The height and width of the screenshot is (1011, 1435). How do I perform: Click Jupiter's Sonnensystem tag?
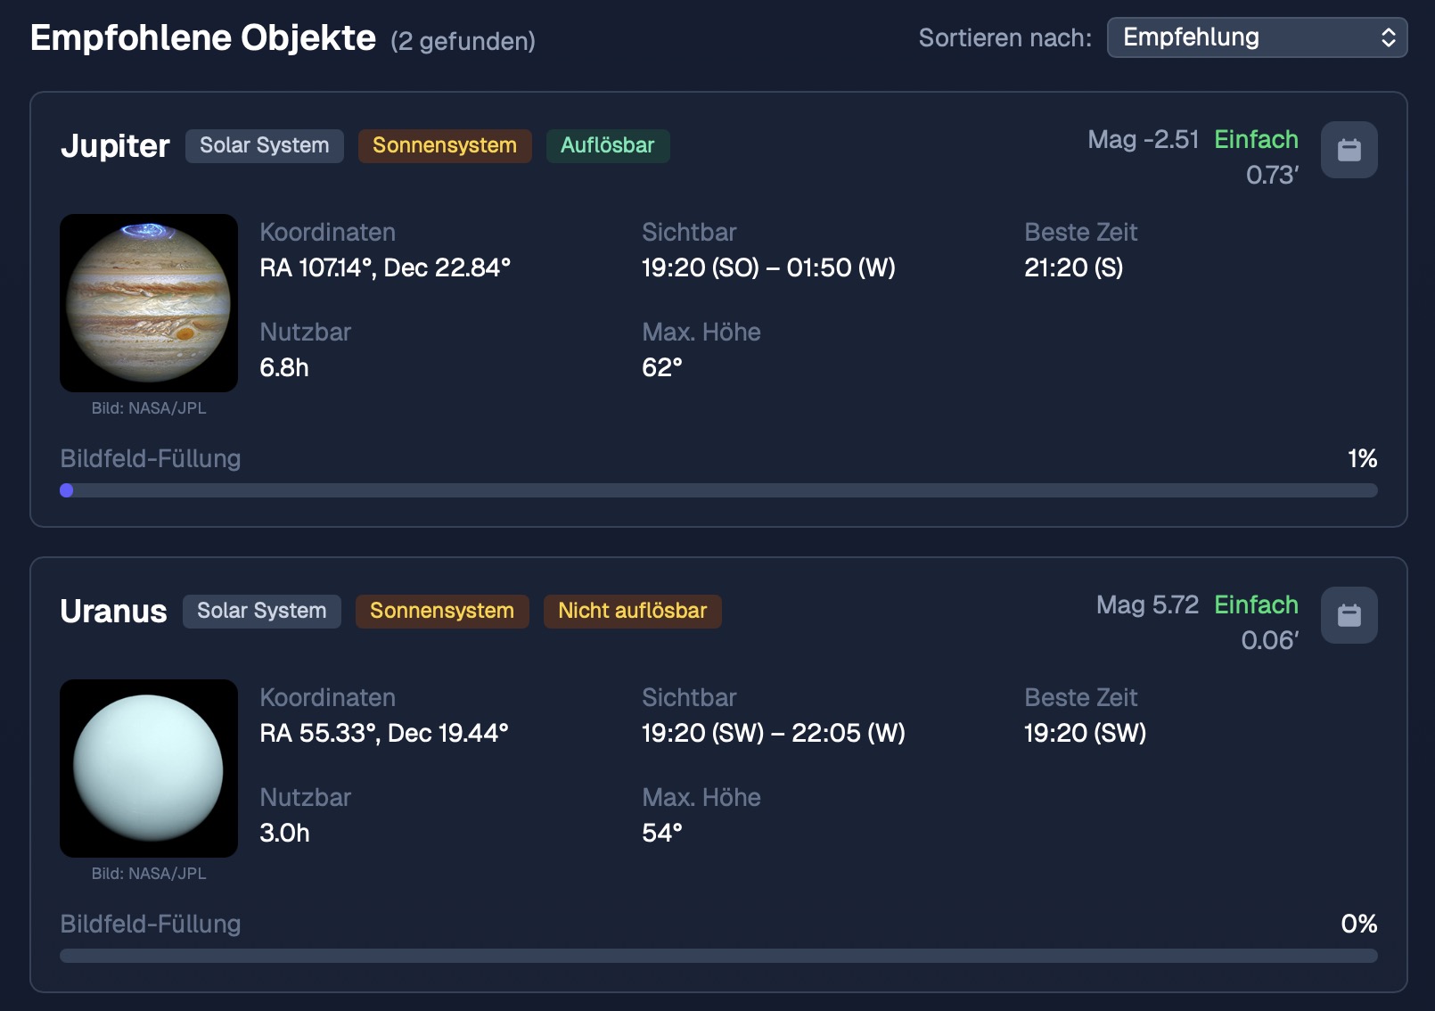coord(445,145)
